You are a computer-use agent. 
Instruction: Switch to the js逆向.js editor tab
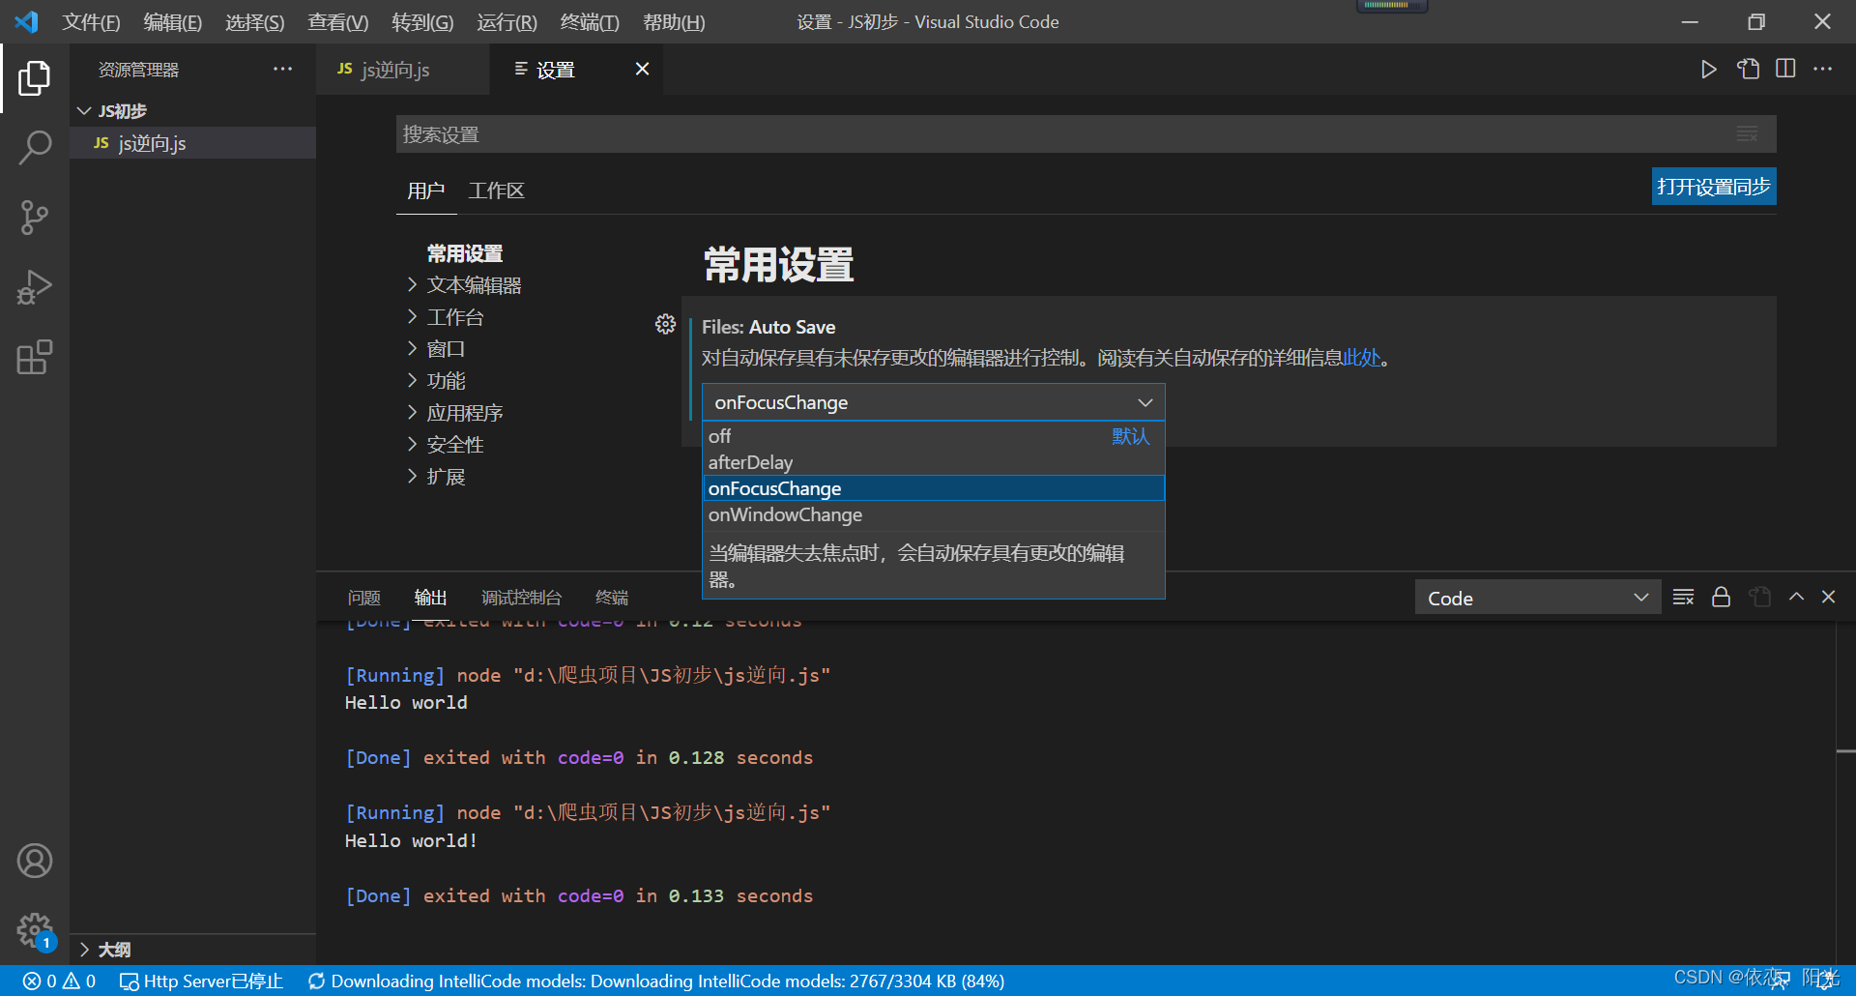click(403, 69)
